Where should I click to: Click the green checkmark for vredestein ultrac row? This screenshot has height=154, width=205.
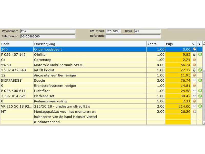(200, 106)
